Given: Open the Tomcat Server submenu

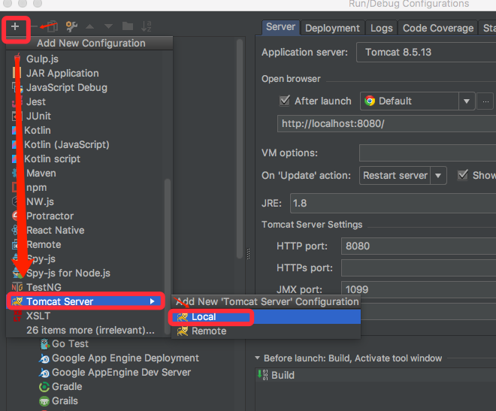Looking at the screenshot, I should (86, 301).
